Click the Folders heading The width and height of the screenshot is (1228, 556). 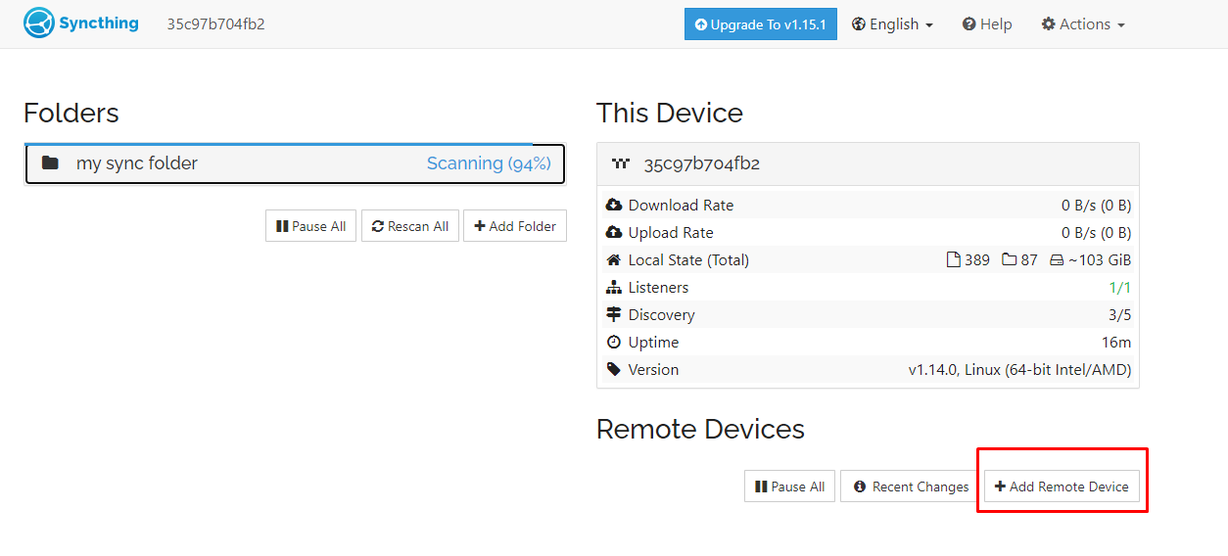pyautogui.click(x=71, y=114)
